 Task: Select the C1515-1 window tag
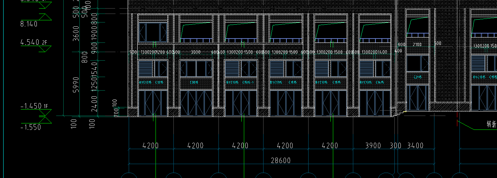coord(248,82)
